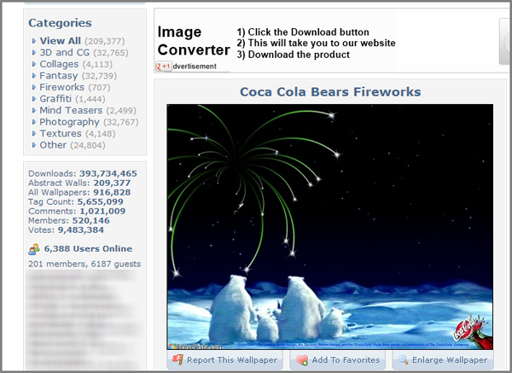
Task: Click the polar bears wallpaper preview image
Action: pyautogui.click(x=329, y=227)
